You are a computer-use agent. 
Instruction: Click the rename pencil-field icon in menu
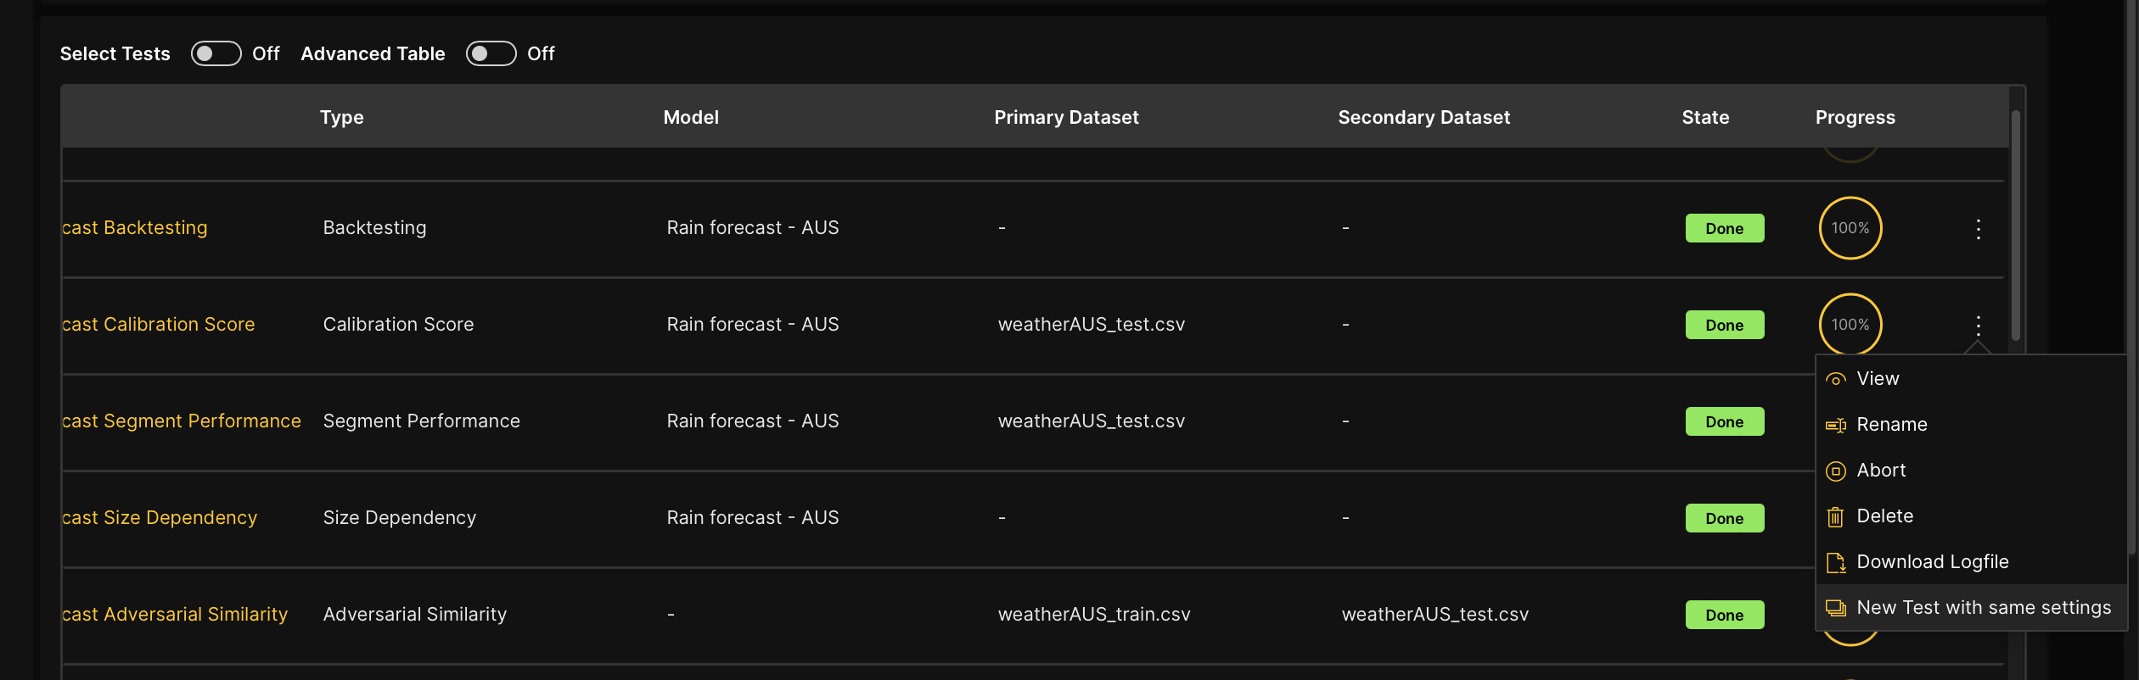[x=1836, y=425]
